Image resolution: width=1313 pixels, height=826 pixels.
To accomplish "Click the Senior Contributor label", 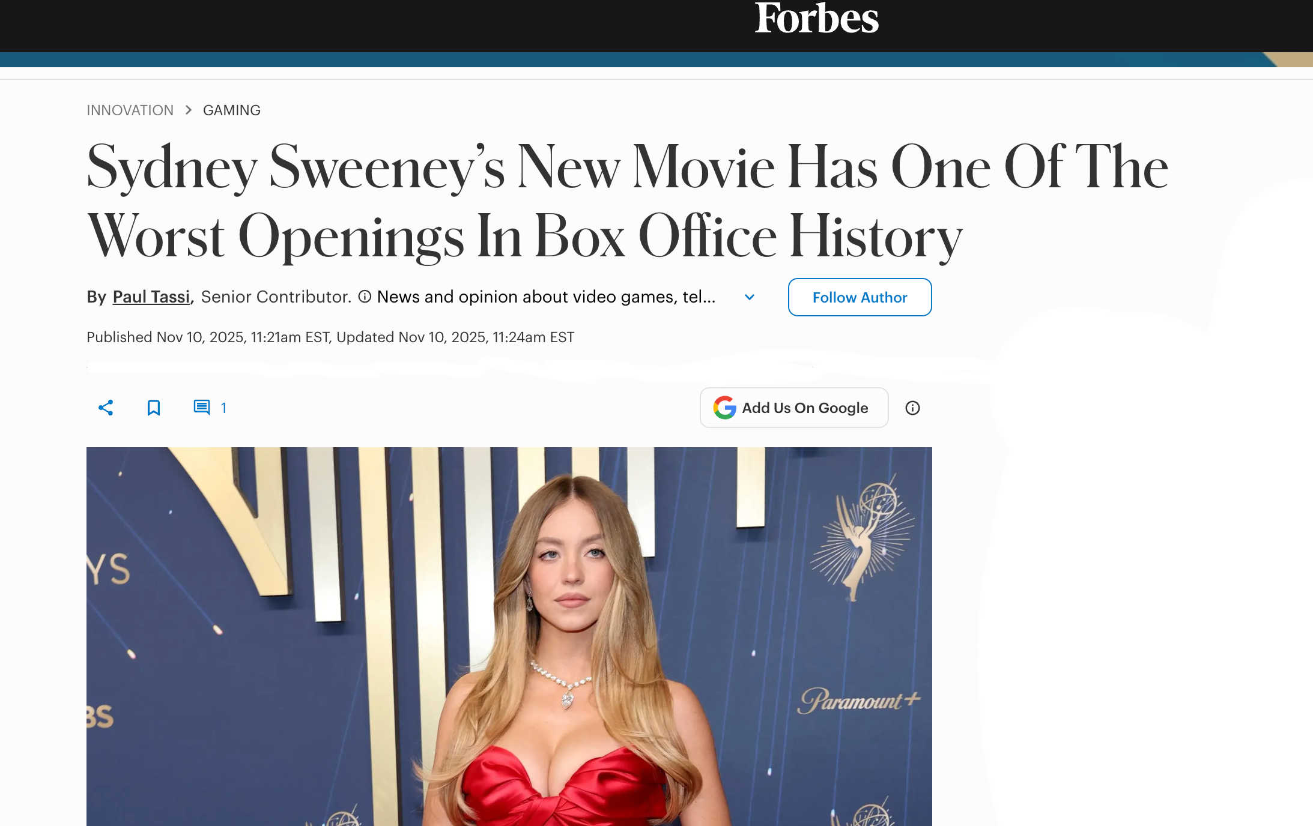I will point(276,297).
